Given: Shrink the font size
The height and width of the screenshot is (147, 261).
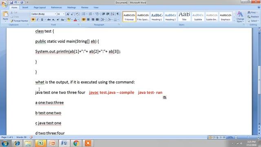Looking at the screenshot, I should pos(72,14).
